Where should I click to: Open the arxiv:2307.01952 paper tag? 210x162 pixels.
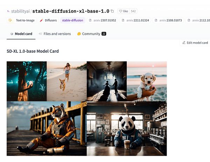tap(102, 20)
